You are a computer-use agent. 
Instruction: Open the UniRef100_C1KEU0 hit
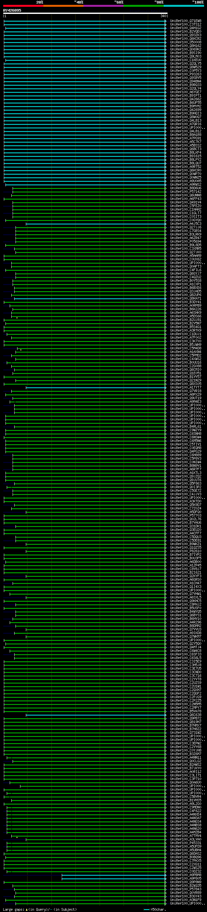(186, 60)
